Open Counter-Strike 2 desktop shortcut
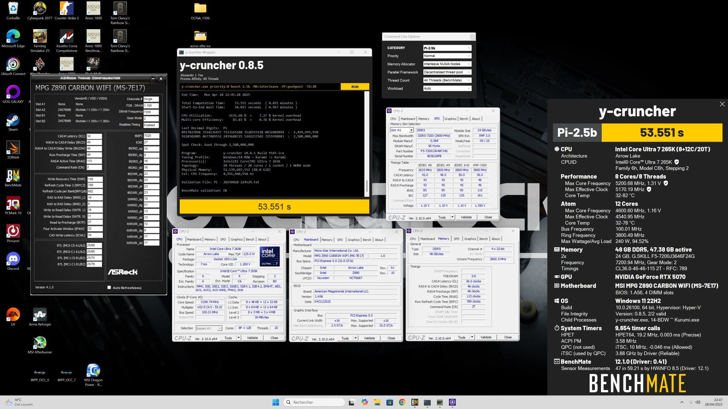 click(66, 11)
